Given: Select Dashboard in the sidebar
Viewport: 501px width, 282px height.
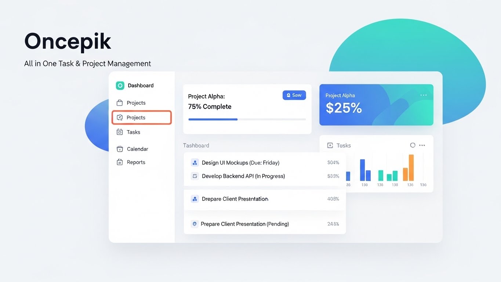Looking at the screenshot, I should (141, 85).
